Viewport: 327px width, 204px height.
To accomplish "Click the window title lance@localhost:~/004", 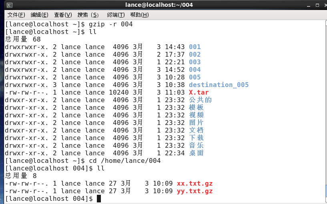I will (x=159, y=5).
